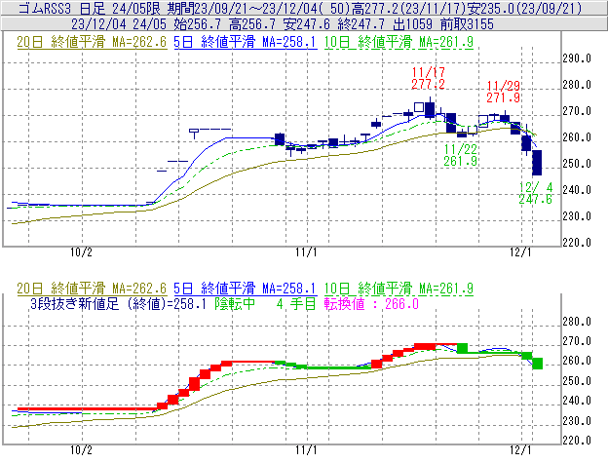Viewport: 608px width, 463px height.
Task: Click the 4 手目 text
Action: click(x=296, y=304)
